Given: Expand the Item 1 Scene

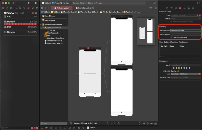Looking at the screenshot, I should click(41, 20).
